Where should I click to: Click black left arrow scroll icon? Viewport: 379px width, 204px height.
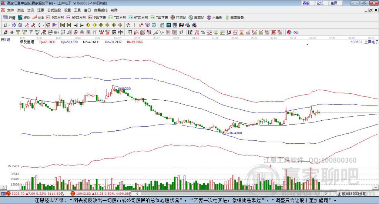(x=76, y=25)
